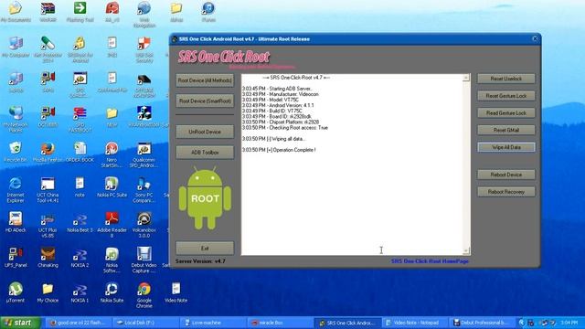Click the Reboot Recovery button
Image resolution: width=585 pixels, height=329 pixels.
point(506,192)
